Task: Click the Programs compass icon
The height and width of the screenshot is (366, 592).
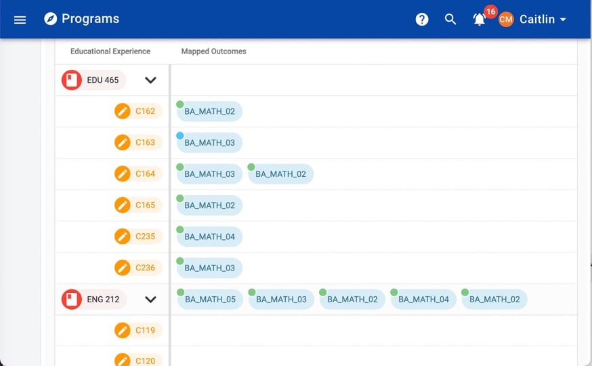Action: tap(50, 19)
